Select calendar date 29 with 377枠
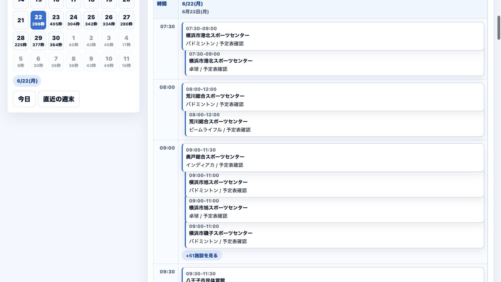Screen dimensions: 501x282 [x=38, y=41]
